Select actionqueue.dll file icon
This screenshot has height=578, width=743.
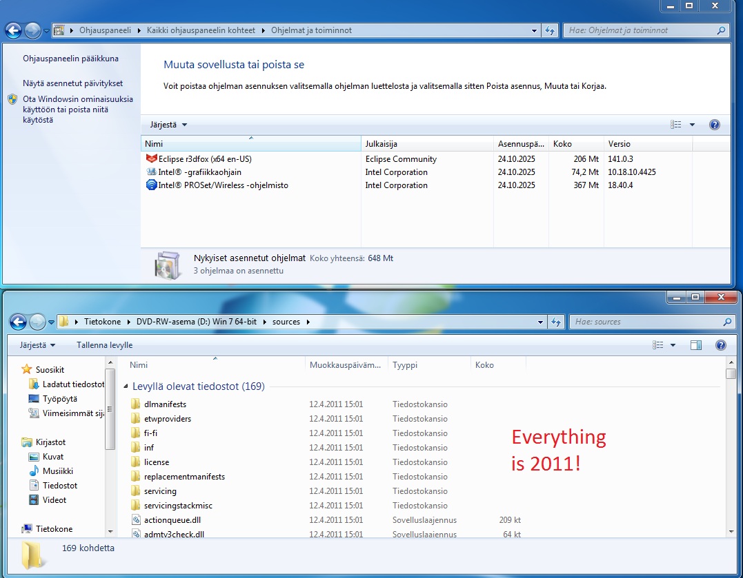(136, 519)
